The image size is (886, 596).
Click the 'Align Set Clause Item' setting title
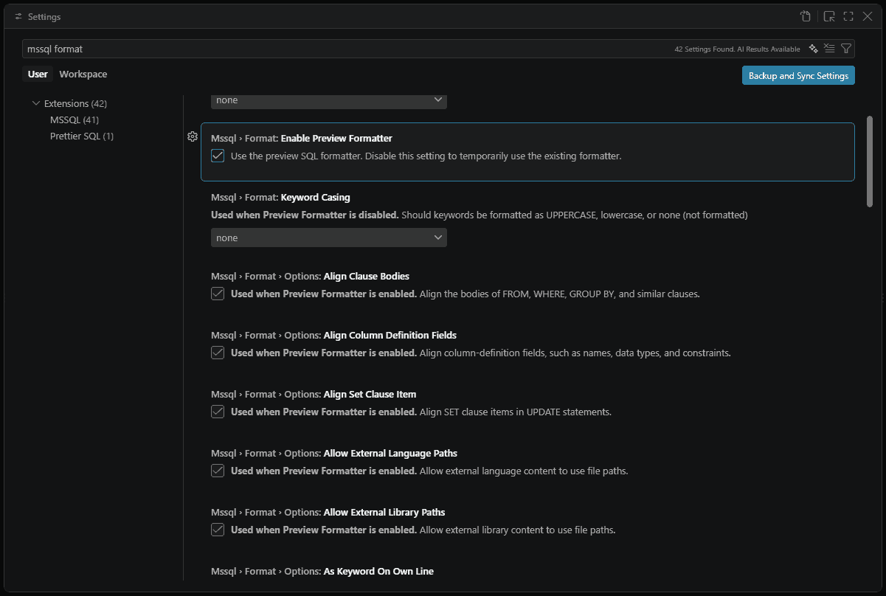pyautogui.click(x=370, y=394)
